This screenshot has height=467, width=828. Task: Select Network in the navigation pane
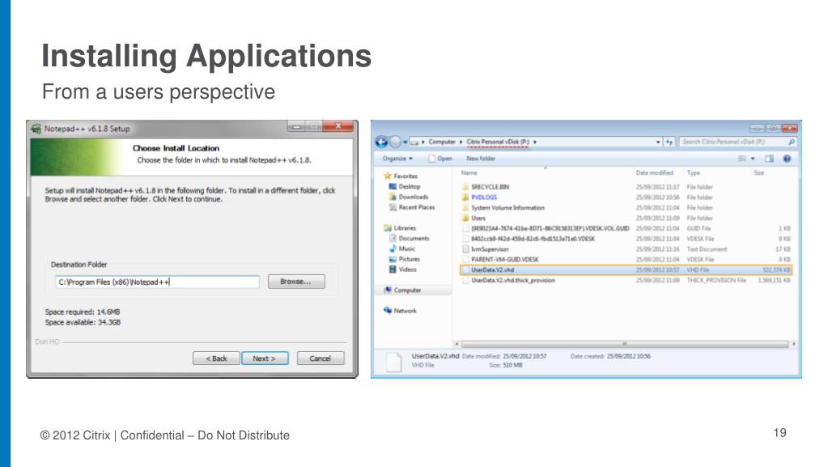coord(401,311)
